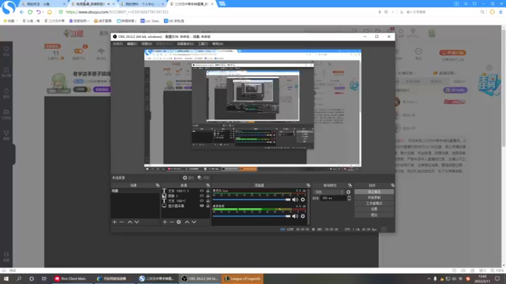This screenshot has width=506, height=284.
Task: Remove the selected source with the minus icon
Action: (171, 222)
